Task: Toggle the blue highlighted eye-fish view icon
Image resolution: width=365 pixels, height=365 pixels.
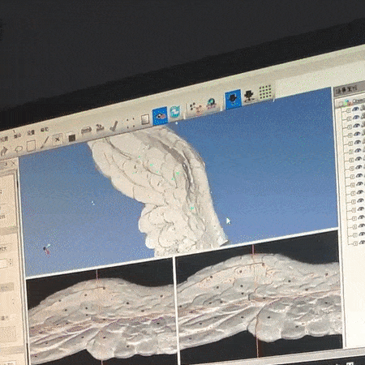Action: click(160, 116)
